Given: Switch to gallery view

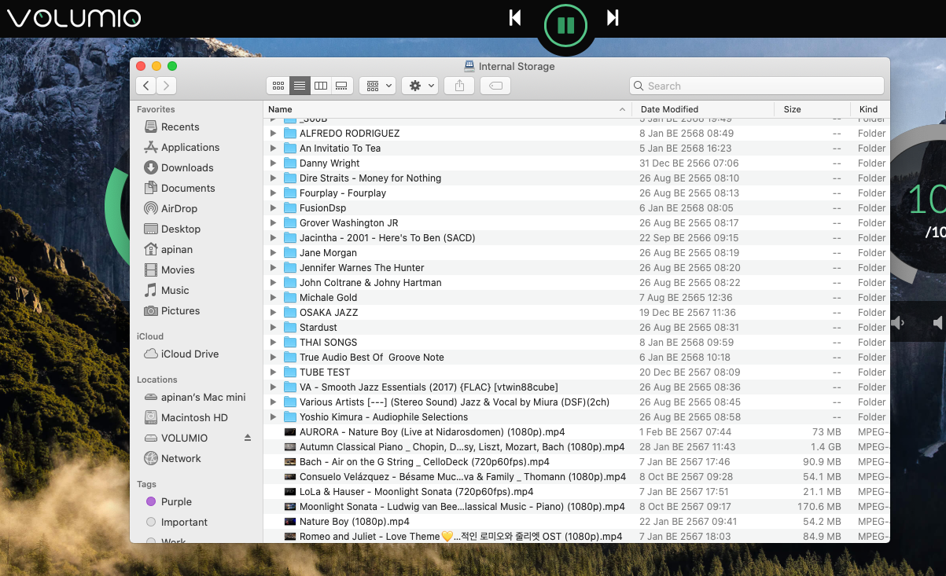Looking at the screenshot, I should click(x=341, y=86).
